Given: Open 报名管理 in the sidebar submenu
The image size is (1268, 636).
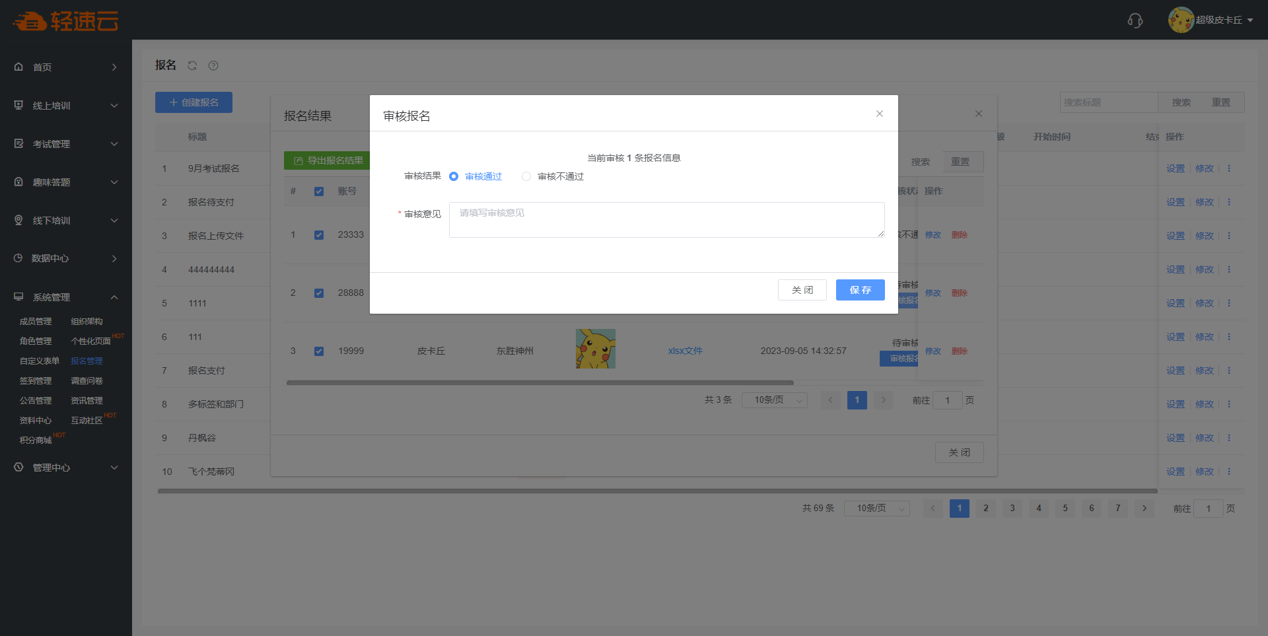Looking at the screenshot, I should pyautogui.click(x=87, y=361).
